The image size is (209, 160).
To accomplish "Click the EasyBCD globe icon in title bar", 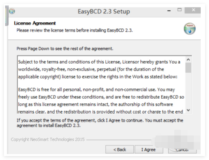I will (x=12, y=11).
